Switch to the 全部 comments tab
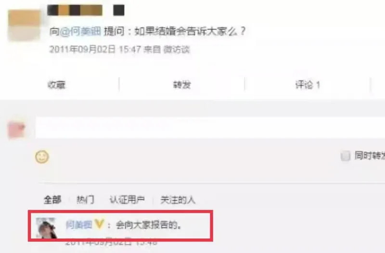Screen dimensions: 385x253 [x=52, y=200]
